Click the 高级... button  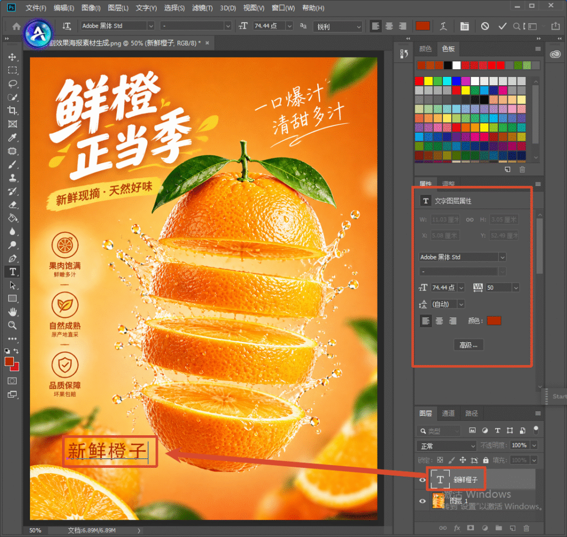click(468, 345)
